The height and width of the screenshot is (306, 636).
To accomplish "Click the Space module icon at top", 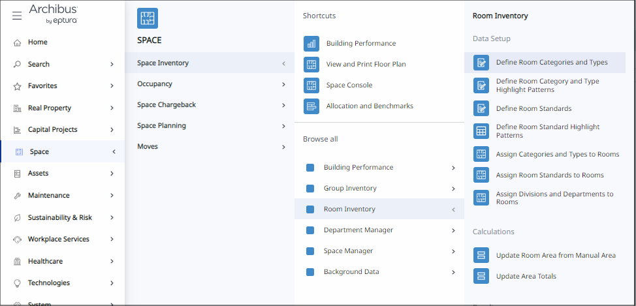I will tap(148, 18).
